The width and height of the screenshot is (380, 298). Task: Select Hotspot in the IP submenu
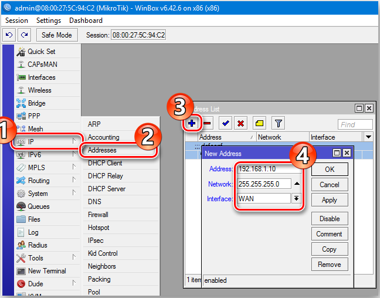(121, 228)
